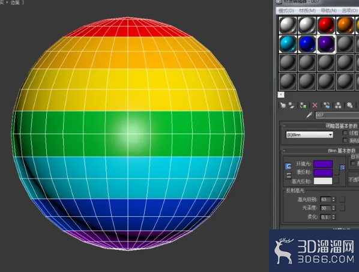Viewport: 359px width, 272px height.
Task: Select the gray slot right of purple sphere
Action: [345, 44]
